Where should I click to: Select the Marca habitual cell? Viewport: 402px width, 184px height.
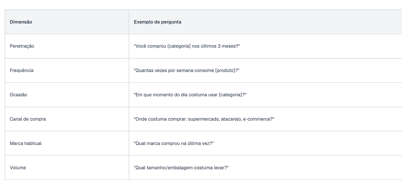pyautogui.click(x=67, y=143)
